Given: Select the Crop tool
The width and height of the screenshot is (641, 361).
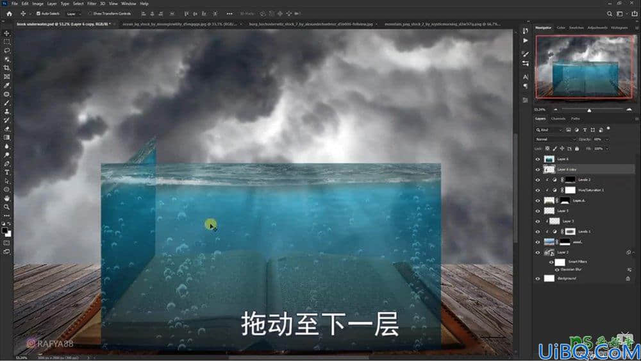Looking at the screenshot, I should pyautogui.click(x=6, y=68).
